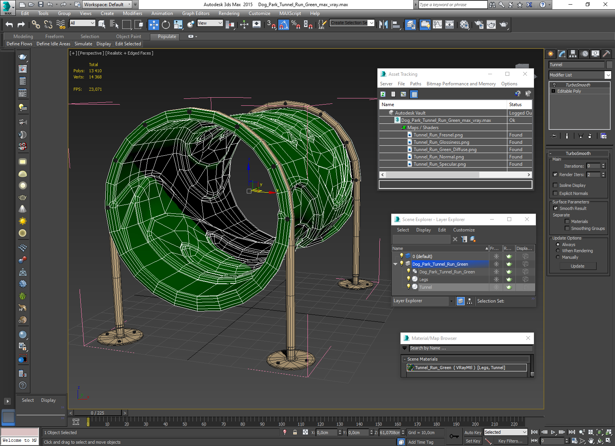Open the Motion panel tab
Viewport: 615px width, 446px height.
(584, 54)
